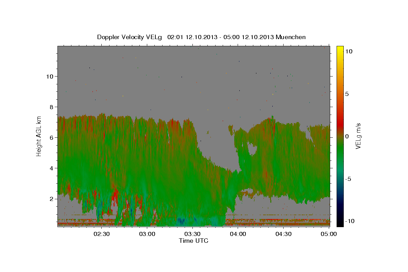Click the colorbar label 'VELg m/s'
The height and width of the screenshot is (272, 408).
tap(358, 136)
